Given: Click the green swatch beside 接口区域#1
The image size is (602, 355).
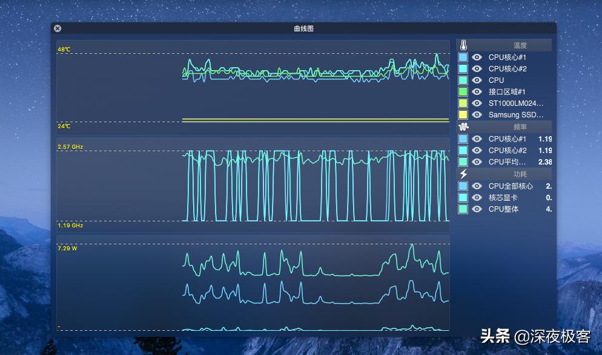Looking at the screenshot, I should 464,91.
